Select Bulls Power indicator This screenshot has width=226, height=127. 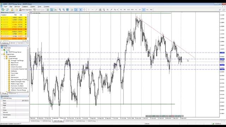click(14, 65)
